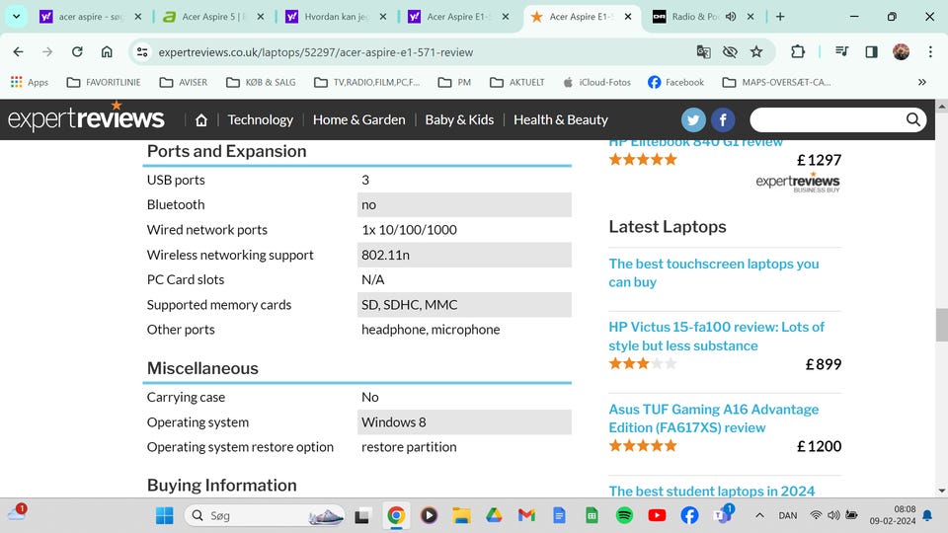Go to the browser home page
The height and width of the screenshot is (533, 948).
pos(107,52)
